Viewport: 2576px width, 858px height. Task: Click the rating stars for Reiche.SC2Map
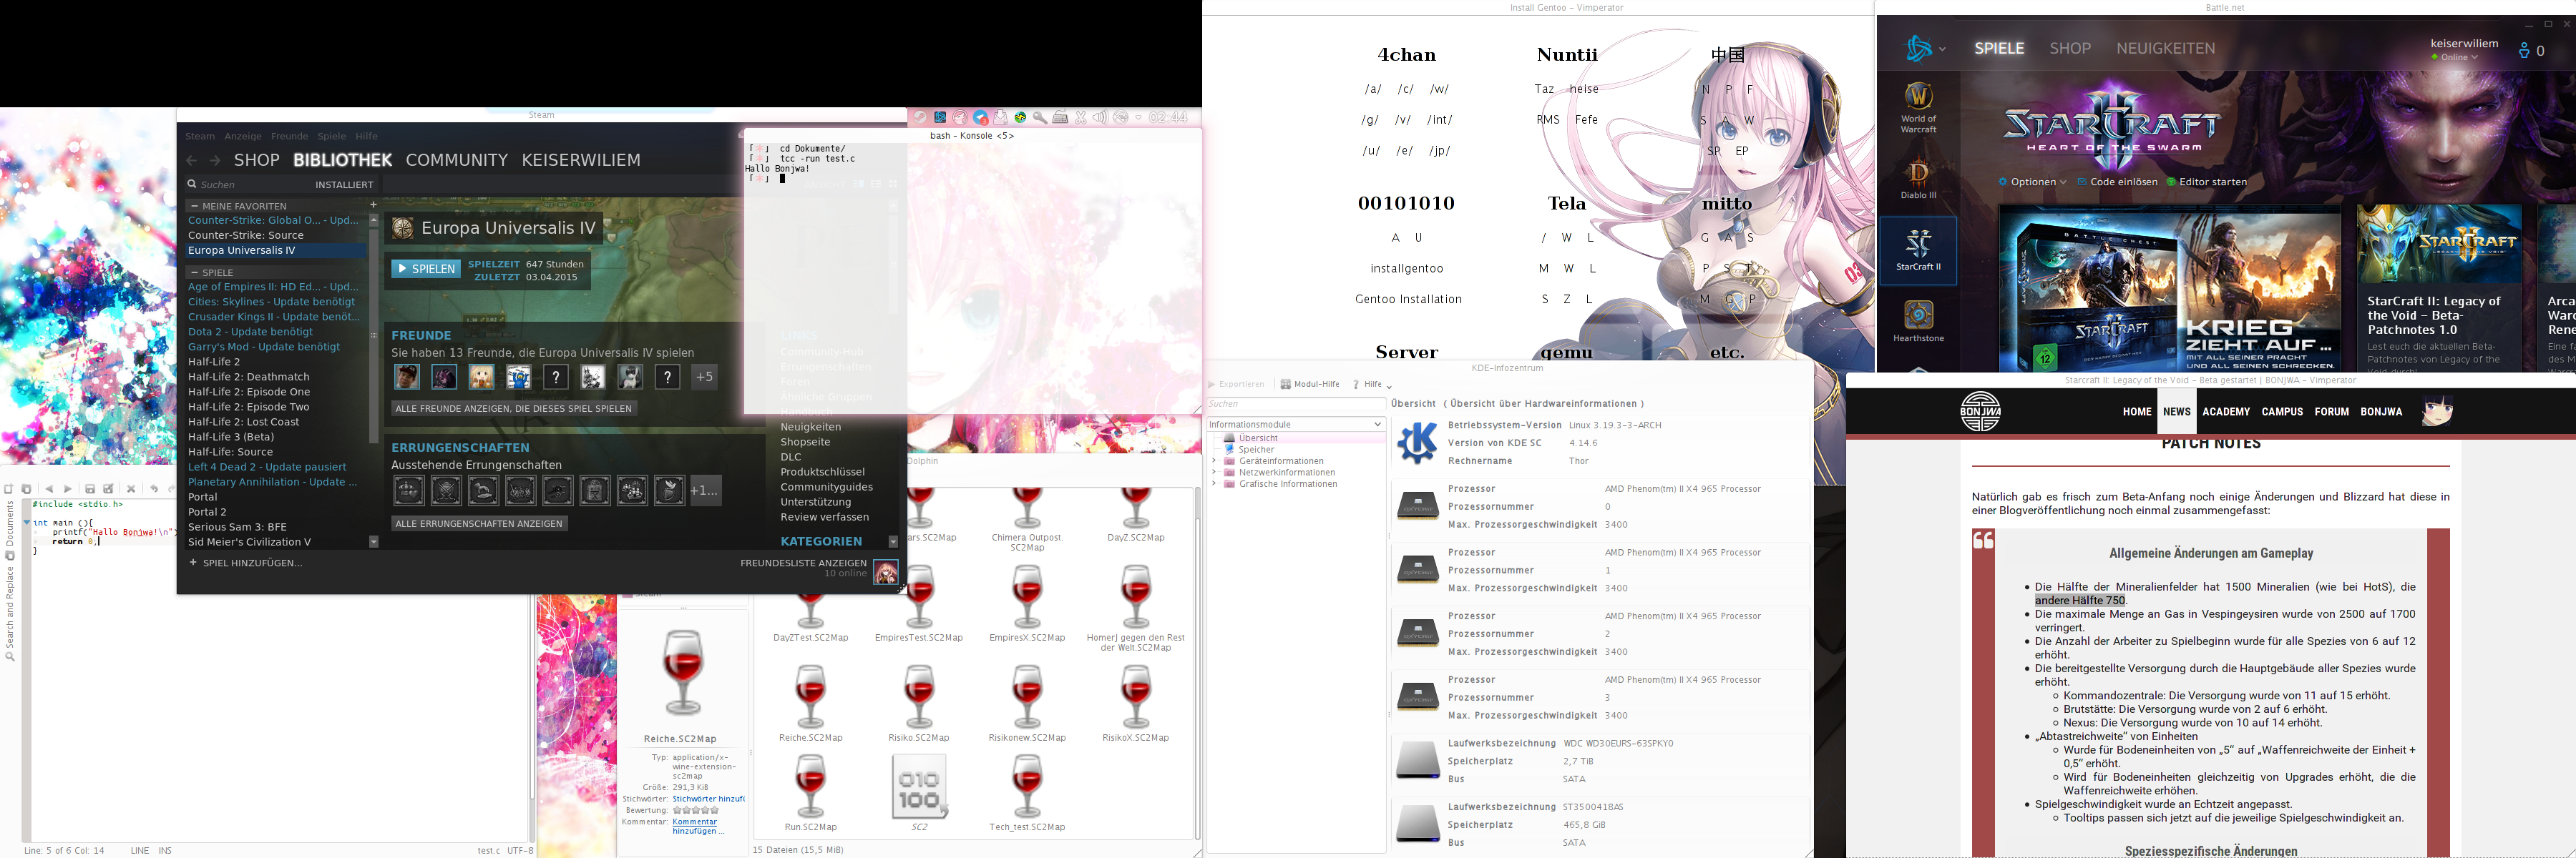(x=695, y=810)
